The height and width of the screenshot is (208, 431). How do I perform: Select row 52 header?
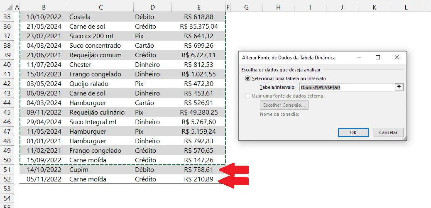pos(7,179)
